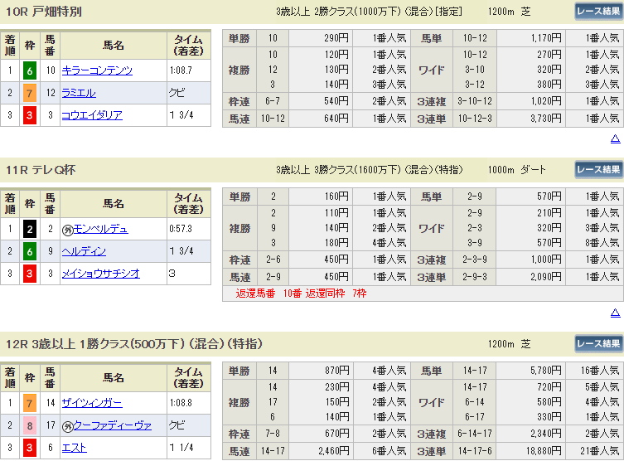The width and height of the screenshot is (624, 461).
Task: Click 11R 単勝 payout 160円
Action: click(336, 197)
